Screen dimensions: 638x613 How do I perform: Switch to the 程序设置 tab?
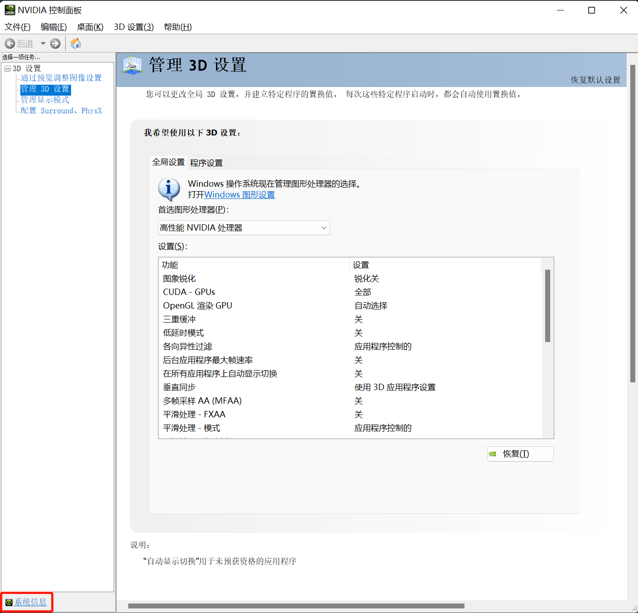206,163
